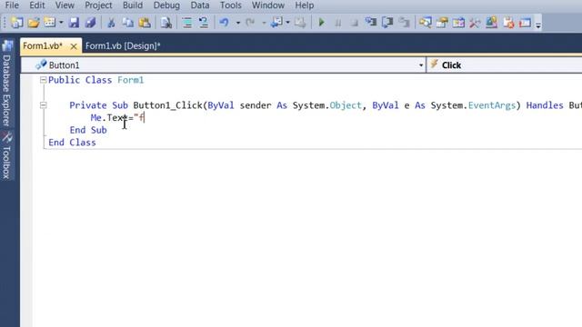Close the Form1.vb tab
Image resolution: width=582 pixels, height=327 pixels.
tap(74, 46)
